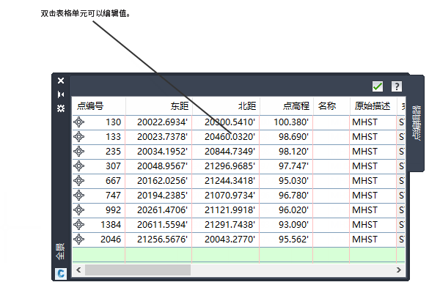Click the 名称 column header
Image resolution: width=440 pixels, height=293 pixels.
click(x=331, y=106)
